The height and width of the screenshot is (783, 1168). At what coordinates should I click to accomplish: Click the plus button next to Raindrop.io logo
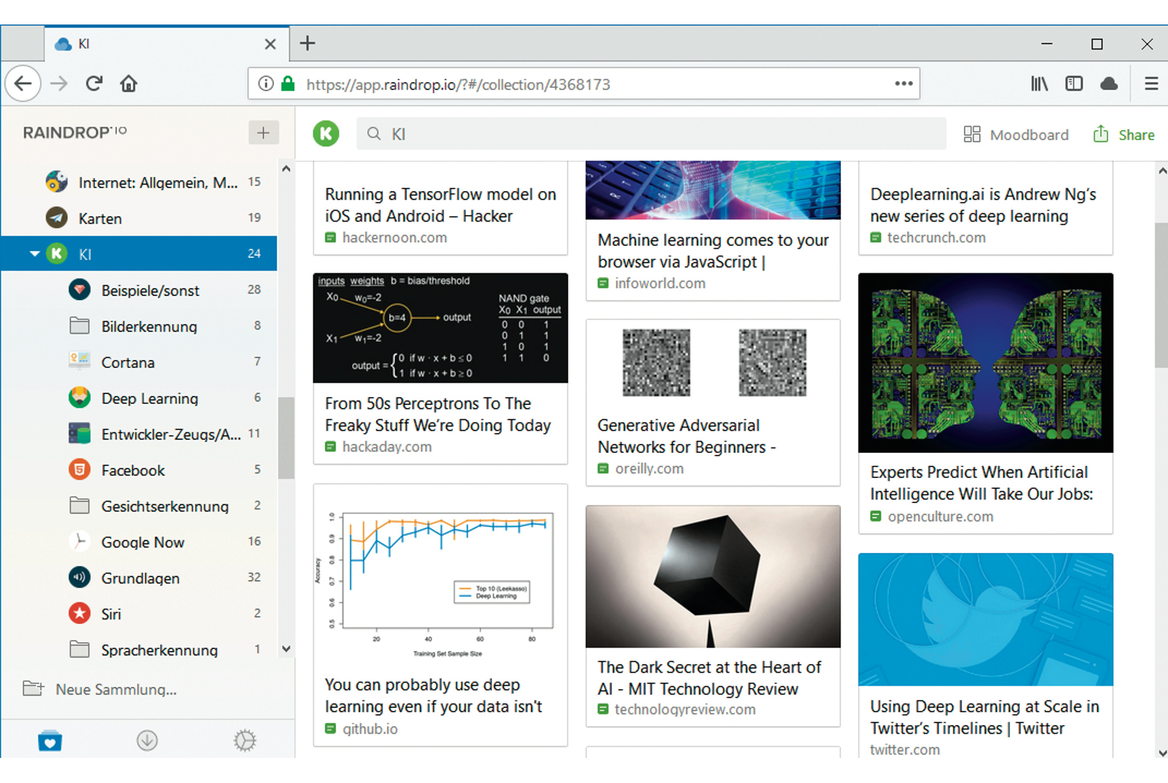[263, 133]
